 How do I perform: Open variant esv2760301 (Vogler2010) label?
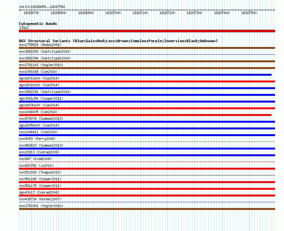(41, 206)
